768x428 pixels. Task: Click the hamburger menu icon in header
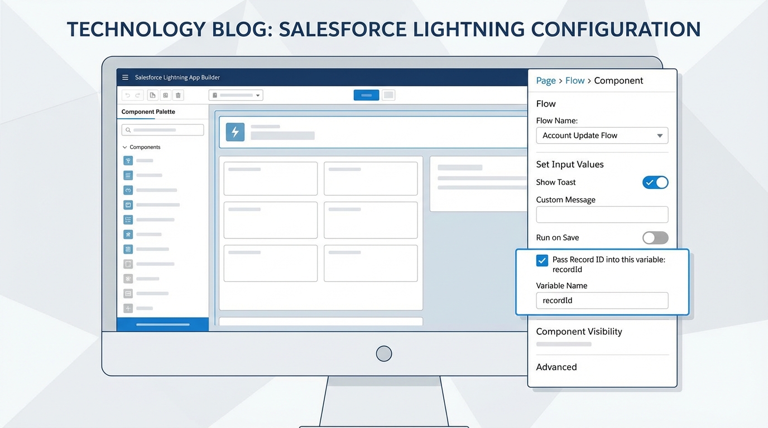[124, 77]
